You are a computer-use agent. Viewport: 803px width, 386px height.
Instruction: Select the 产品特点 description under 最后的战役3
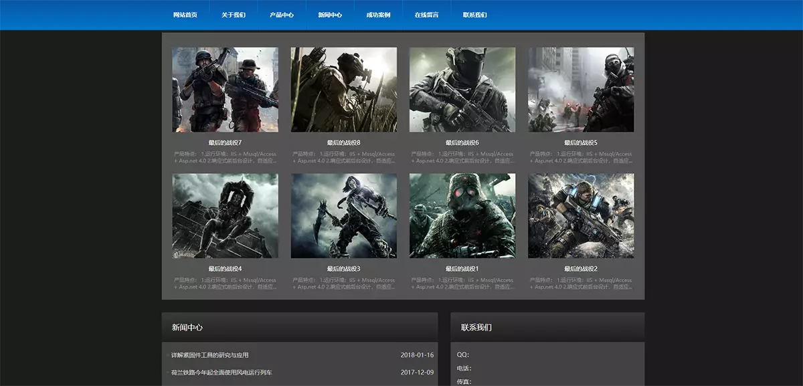pyautogui.click(x=344, y=284)
